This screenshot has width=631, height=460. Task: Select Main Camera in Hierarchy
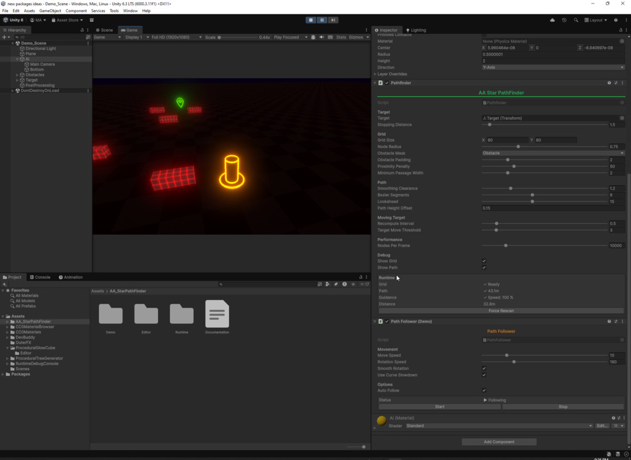[x=42, y=64]
